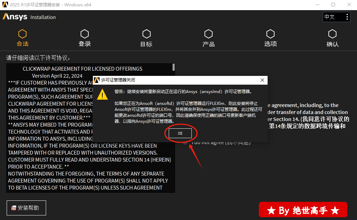357x220 pixels.
Task: Maximize the installer window
Action: tap(333, 5)
